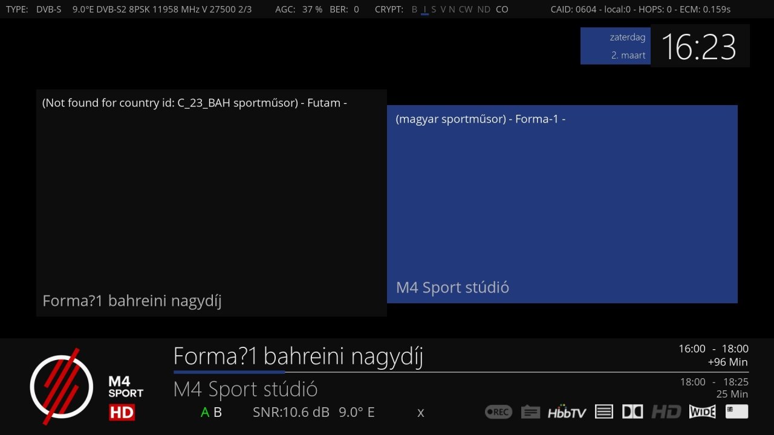Toggle the ND crypt status indicator
This screenshot has height=435, width=774.
click(483, 10)
